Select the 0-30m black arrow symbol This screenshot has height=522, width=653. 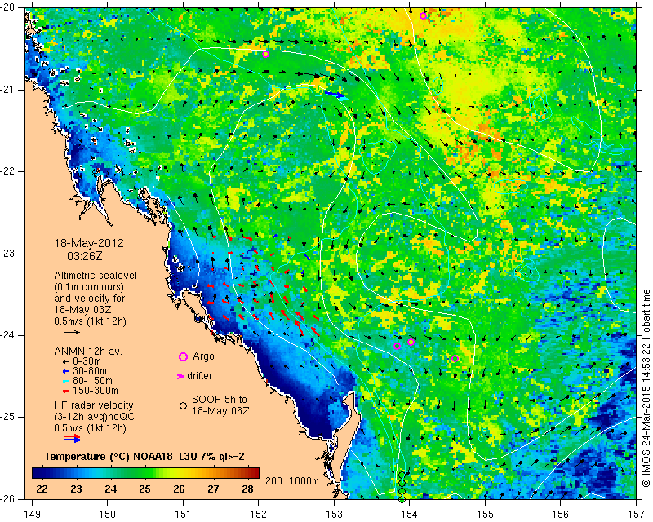pyautogui.click(x=65, y=362)
